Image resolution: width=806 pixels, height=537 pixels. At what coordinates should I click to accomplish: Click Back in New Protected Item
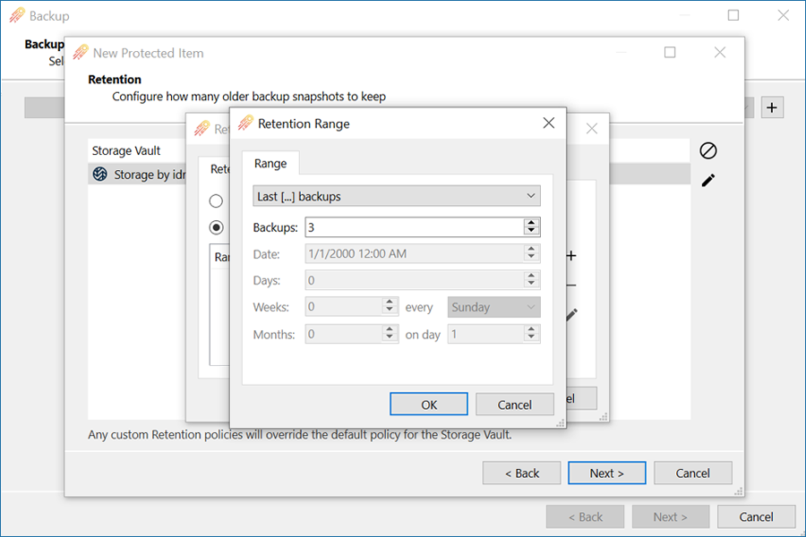(521, 473)
